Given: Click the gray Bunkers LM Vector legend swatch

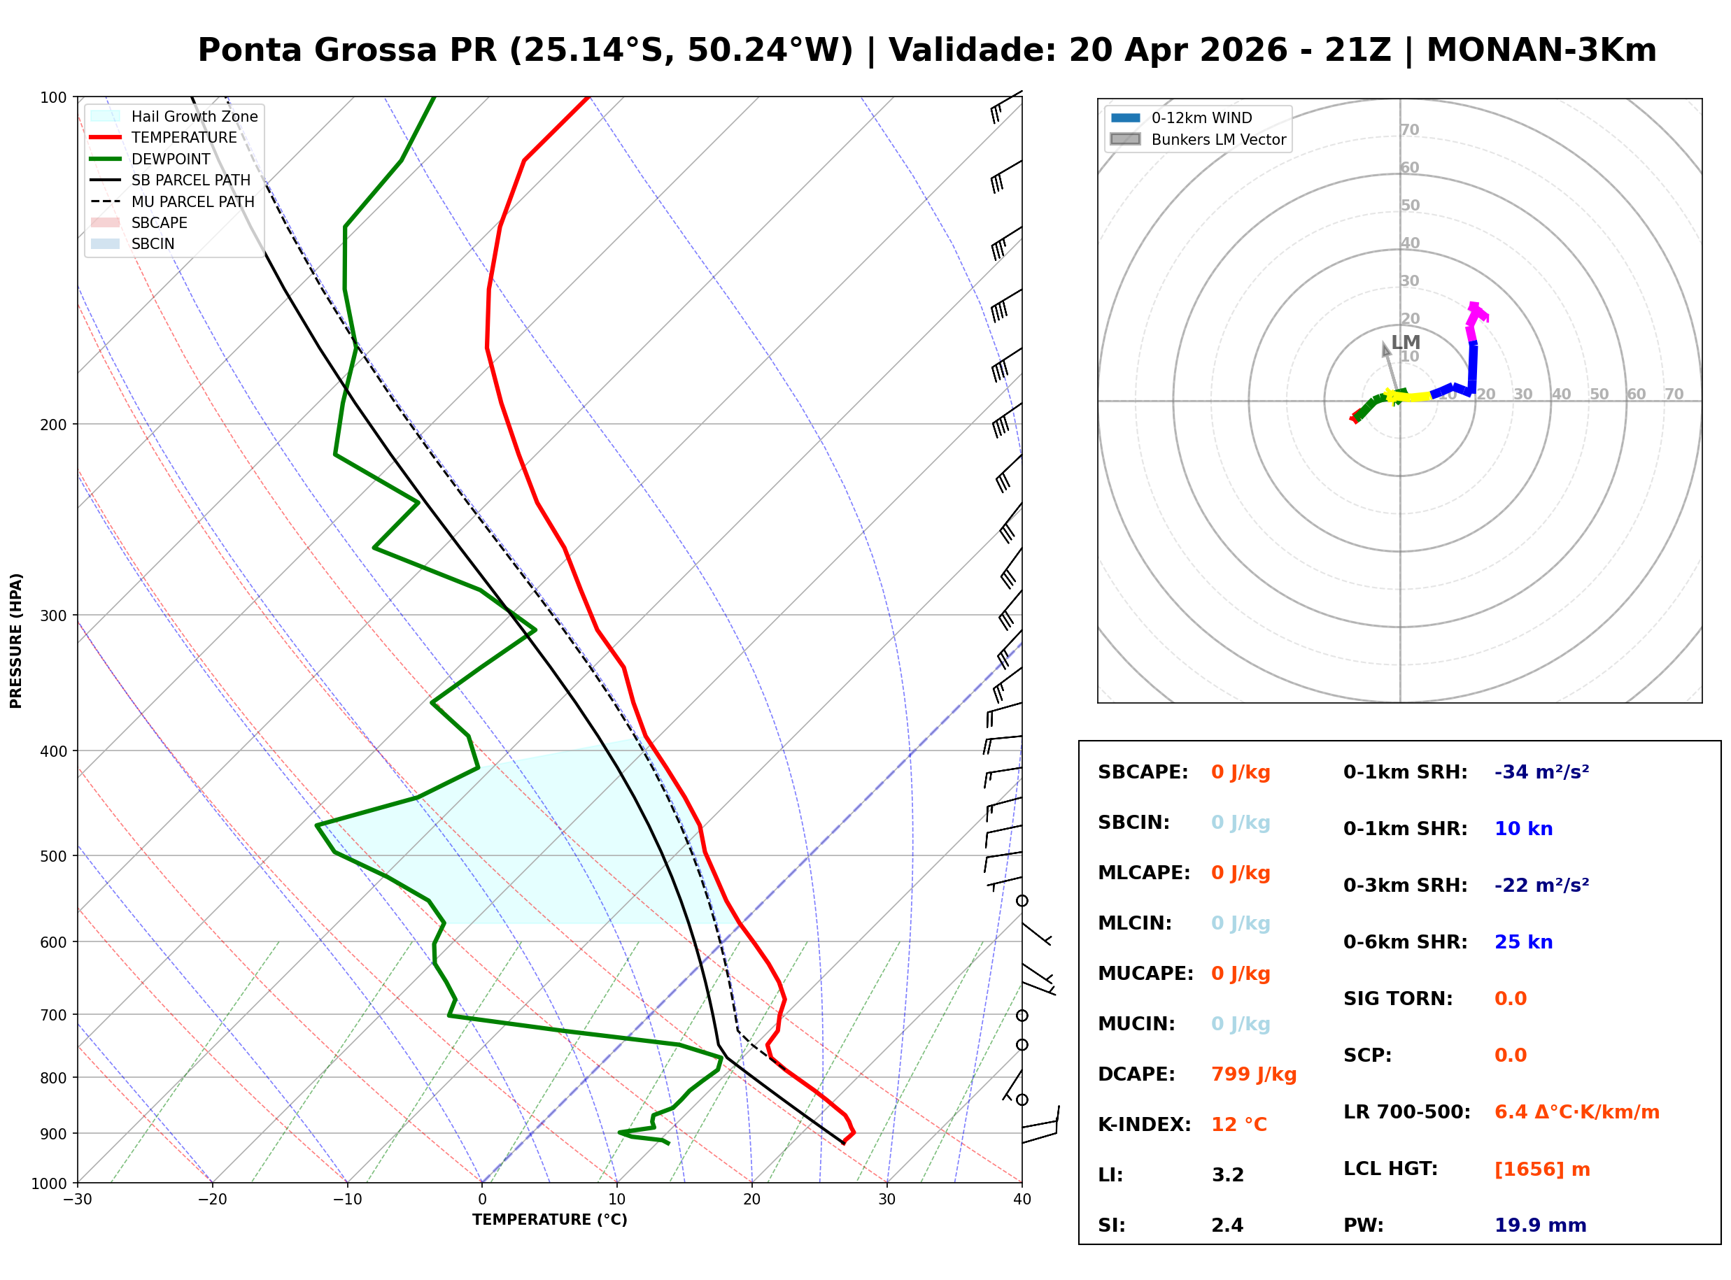Looking at the screenshot, I should click(x=1125, y=139).
